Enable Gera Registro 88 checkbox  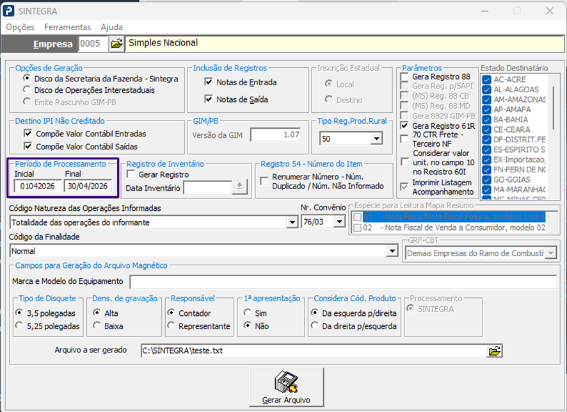pos(404,77)
